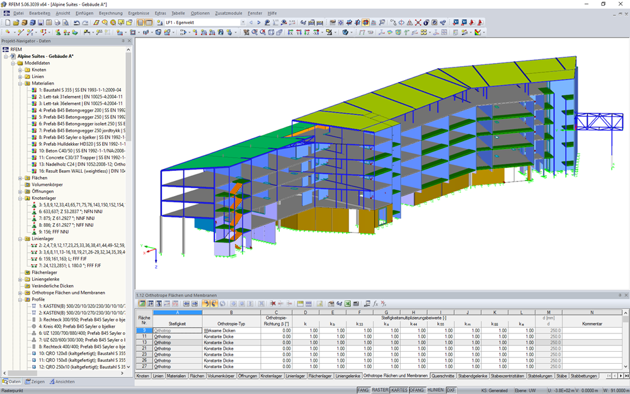
Task: Click the Undo arrow icon
Action: [x=78, y=23]
